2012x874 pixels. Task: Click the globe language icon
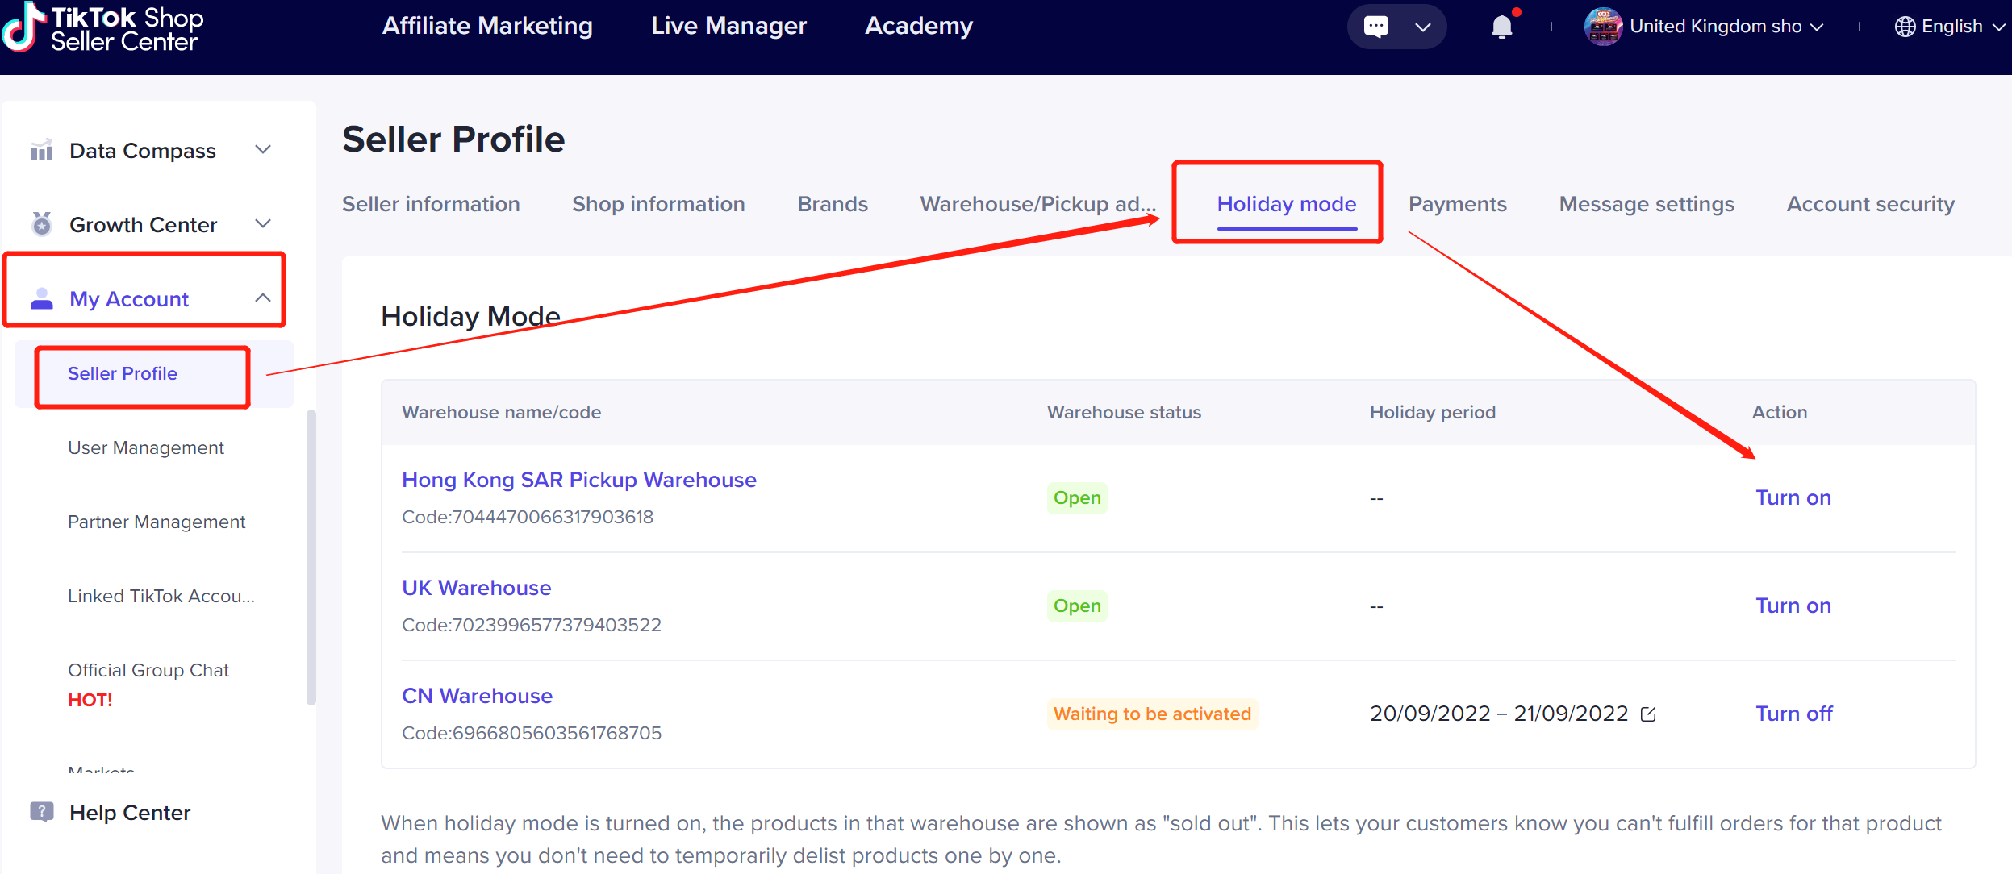pyautogui.click(x=1905, y=27)
